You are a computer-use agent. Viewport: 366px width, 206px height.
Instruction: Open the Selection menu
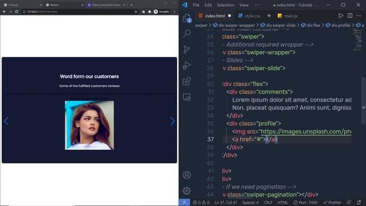(x=225, y=5)
